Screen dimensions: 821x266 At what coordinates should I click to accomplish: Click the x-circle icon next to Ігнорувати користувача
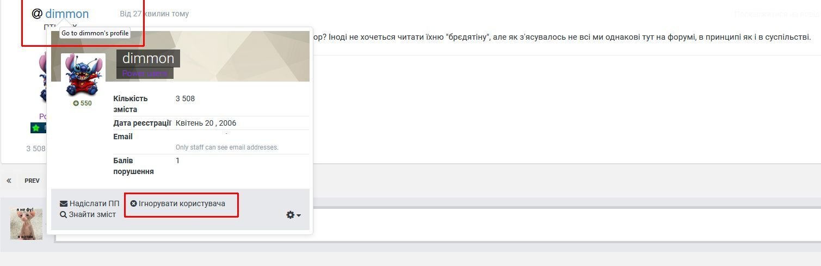[x=133, y=203]
